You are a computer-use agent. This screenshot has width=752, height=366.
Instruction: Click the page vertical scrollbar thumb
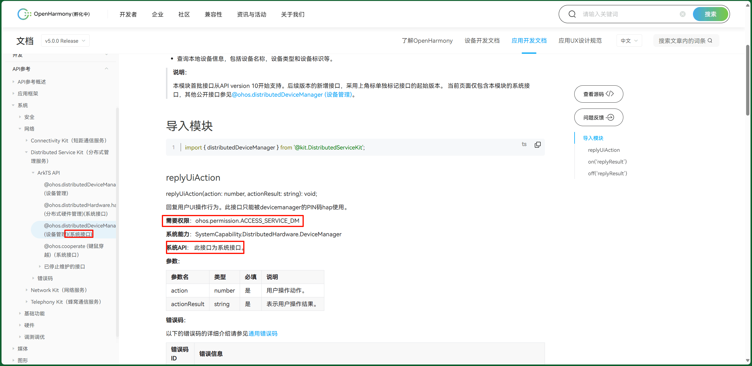[748, 80]
